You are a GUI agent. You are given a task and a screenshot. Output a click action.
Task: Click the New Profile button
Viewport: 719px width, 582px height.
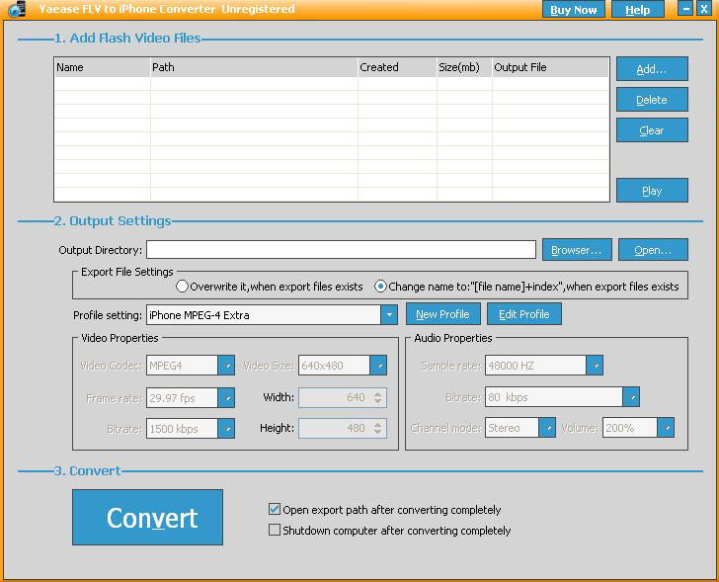point(442,314)
